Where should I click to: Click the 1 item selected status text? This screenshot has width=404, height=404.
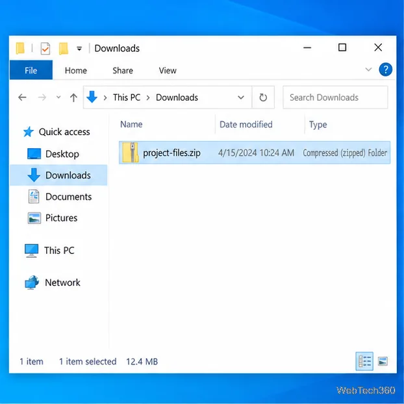click(x=88, y=362)
